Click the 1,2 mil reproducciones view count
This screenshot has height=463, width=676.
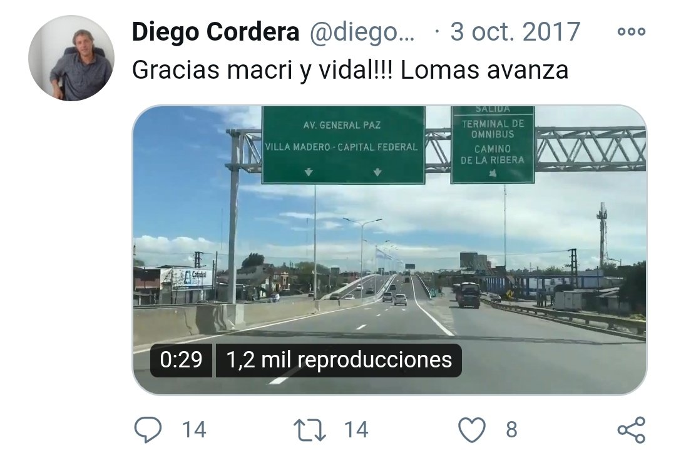tap(339, 360)
